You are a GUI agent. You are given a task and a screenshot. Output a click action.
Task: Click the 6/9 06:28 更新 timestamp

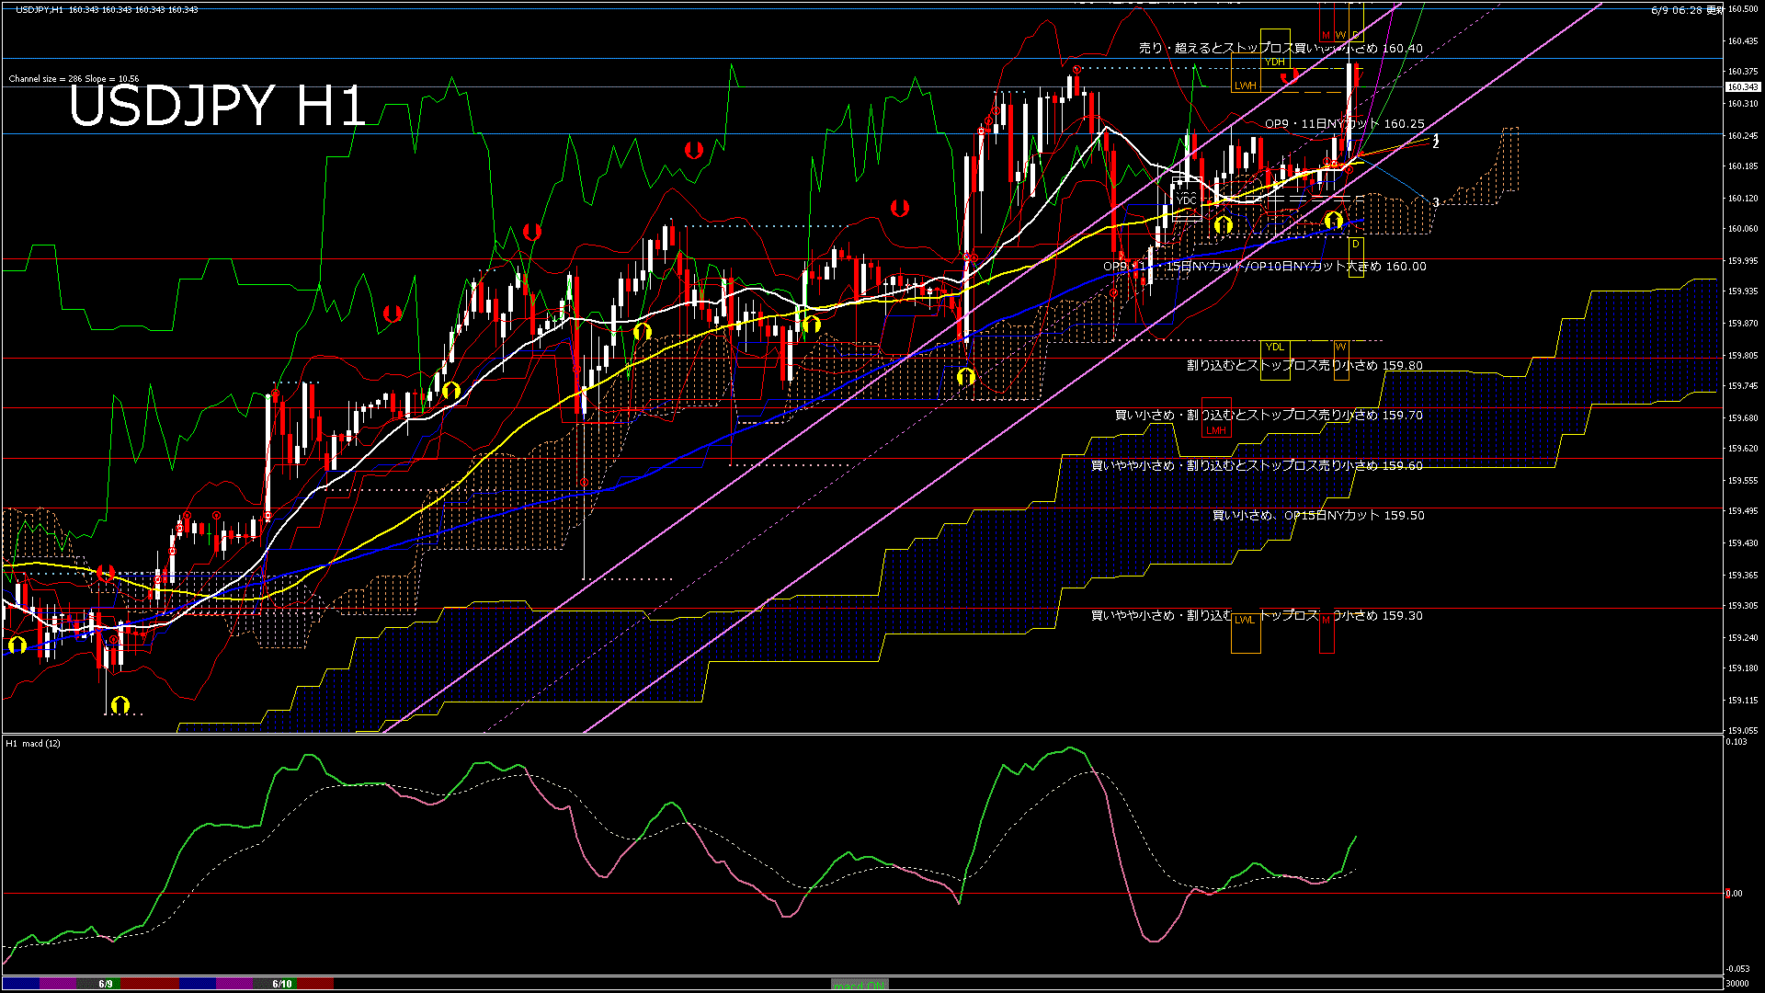[1687, 10]
